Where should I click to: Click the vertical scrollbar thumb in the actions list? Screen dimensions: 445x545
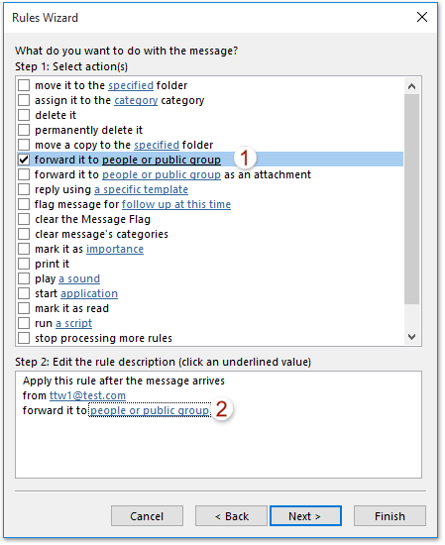(x=411, y=199)
